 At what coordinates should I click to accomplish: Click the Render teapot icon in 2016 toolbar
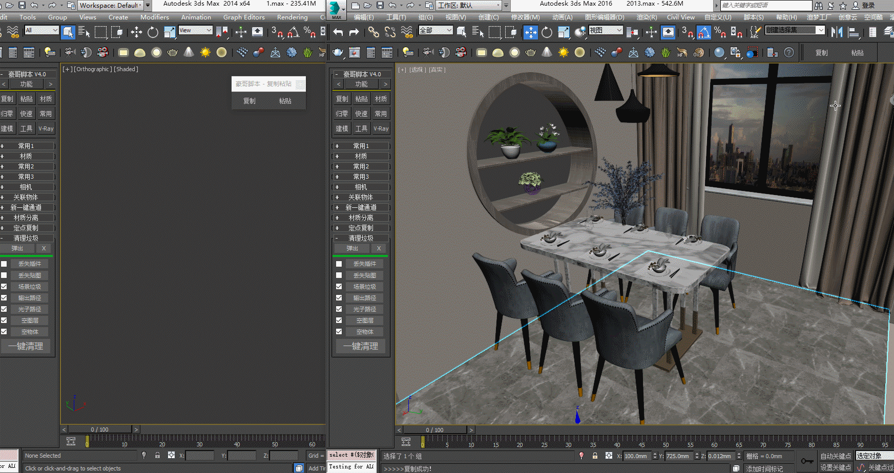338,52
